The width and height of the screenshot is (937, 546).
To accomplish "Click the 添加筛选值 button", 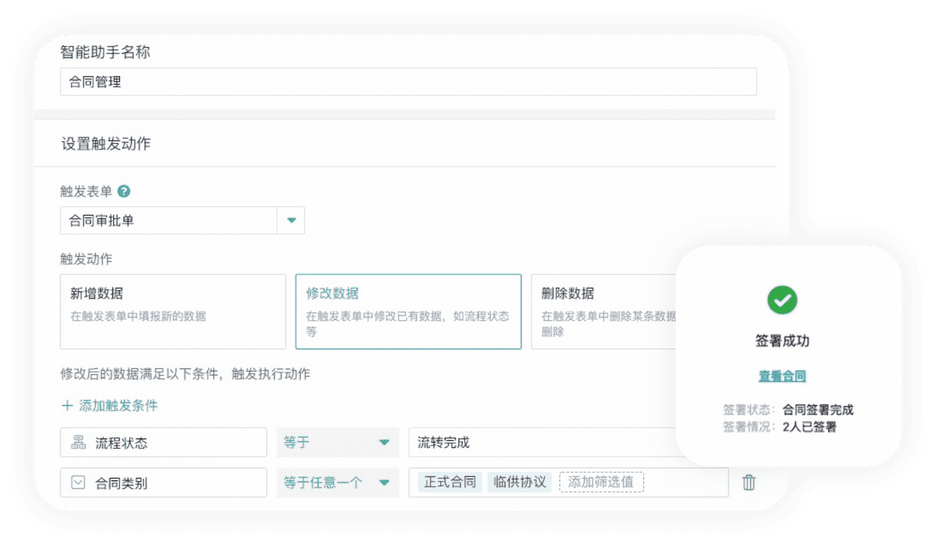I will point(602,482).
